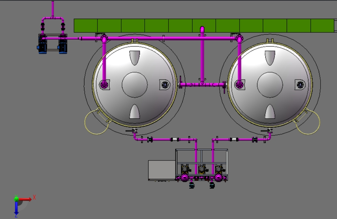The width and height of the screenshot is (337, 219).
Task: Select the short horizontal pipe joining both tanks
Action: click(x=202, y=85)
